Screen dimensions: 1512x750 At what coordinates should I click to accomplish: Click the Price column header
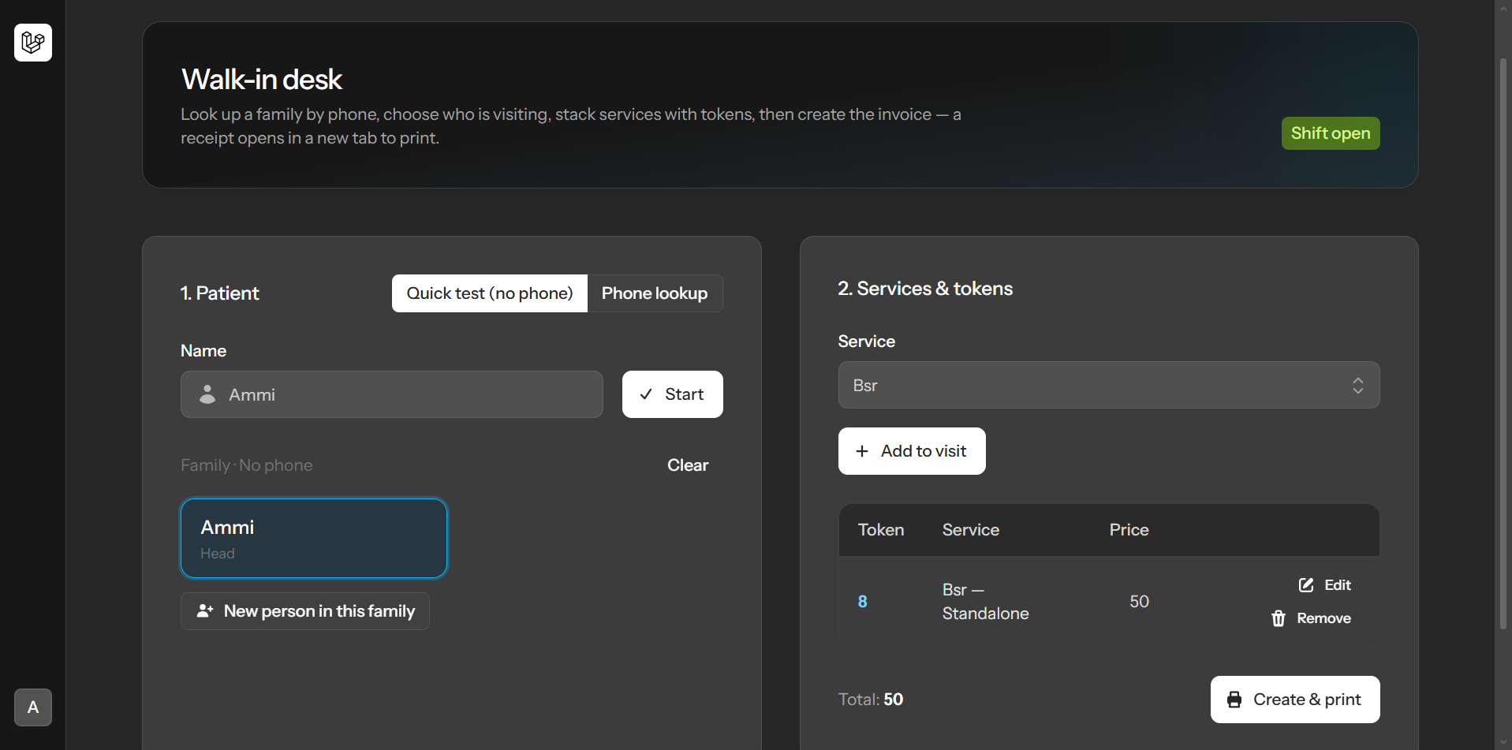pos(1129,530)
